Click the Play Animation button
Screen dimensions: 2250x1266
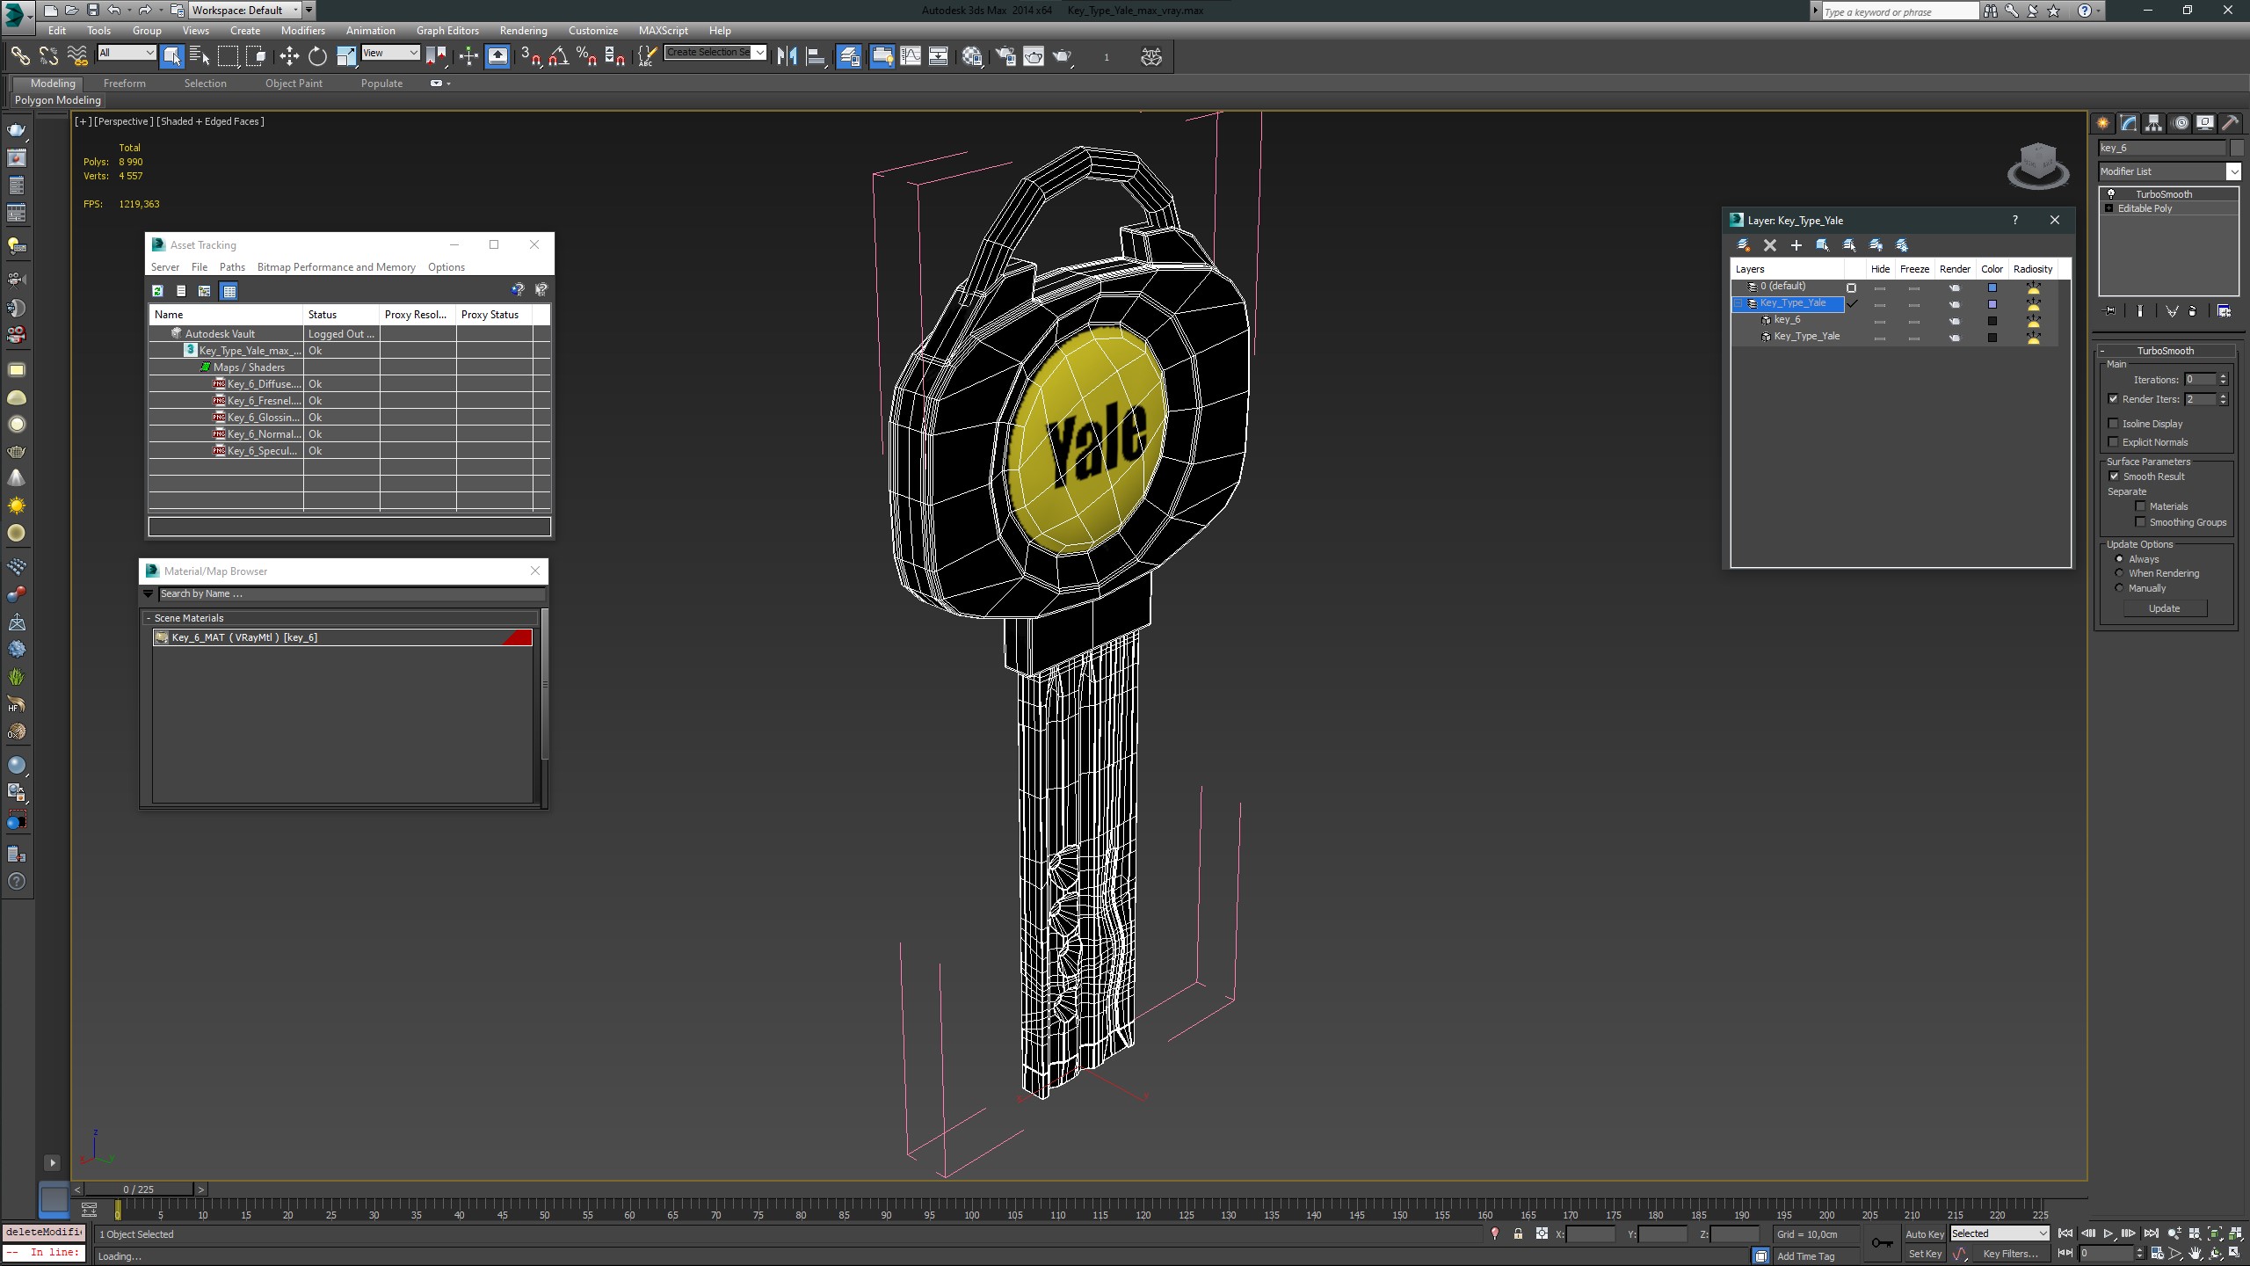tap(2108, 1233)
